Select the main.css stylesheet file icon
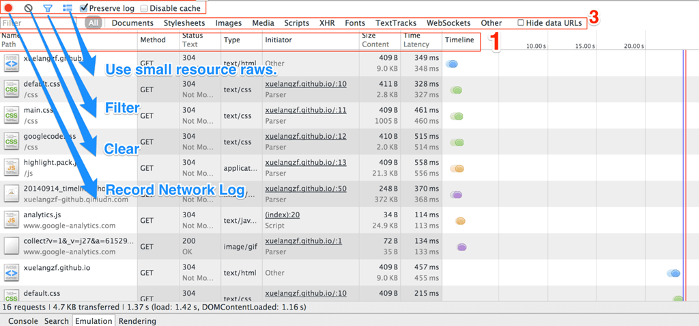Viewport: 699px width, 326px height. (x=12, y=116)
